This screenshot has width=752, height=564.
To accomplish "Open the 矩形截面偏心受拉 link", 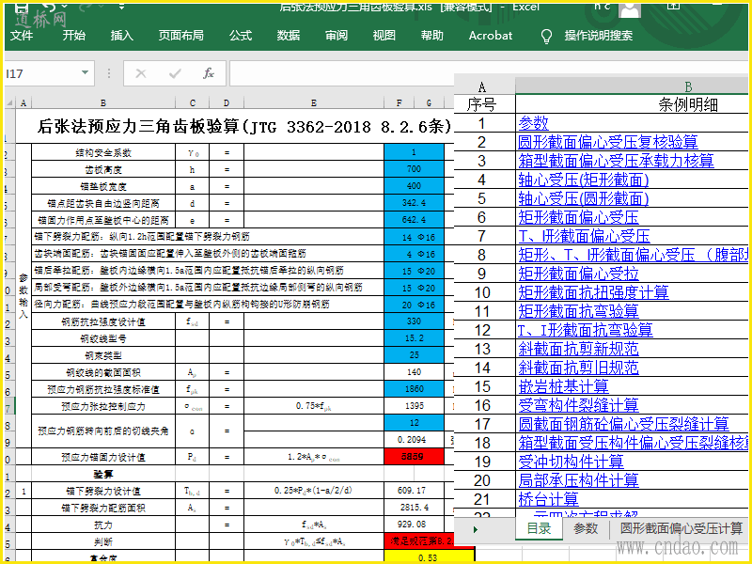I will click(x=578, y=274).
